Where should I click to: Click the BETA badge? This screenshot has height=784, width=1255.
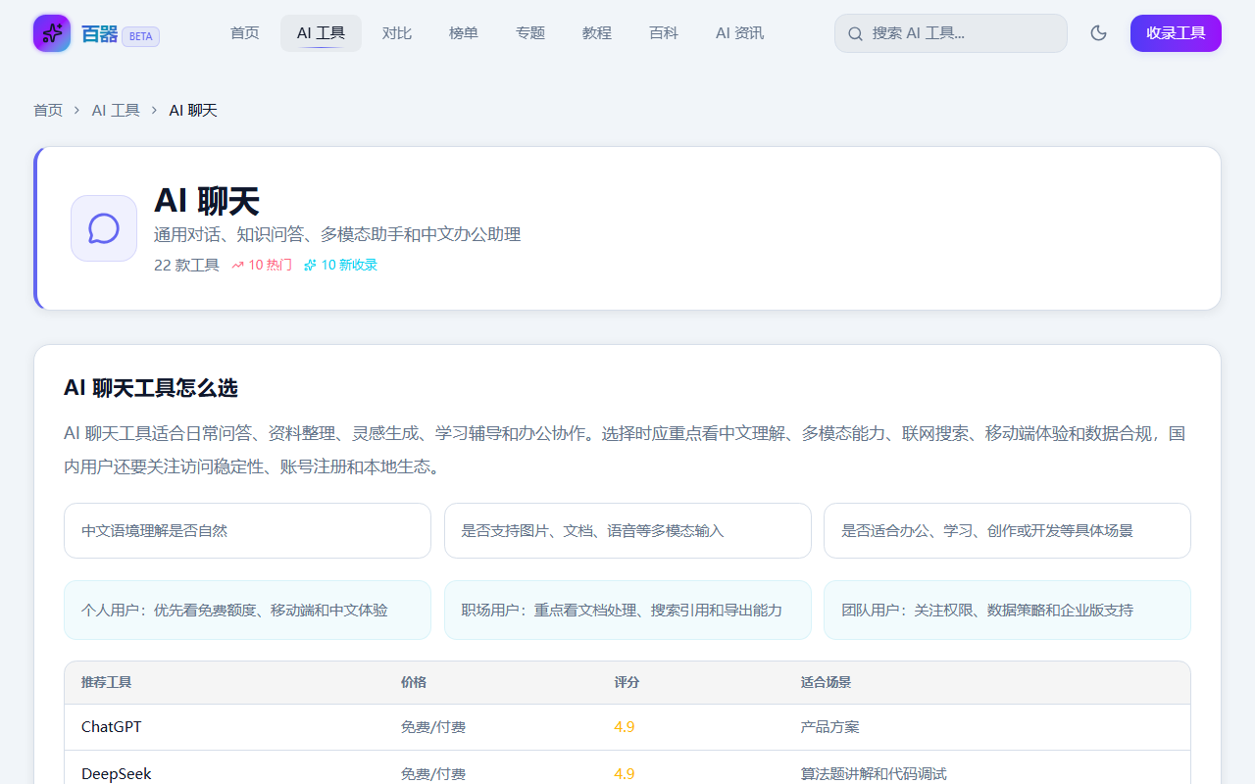coord(140,36)
